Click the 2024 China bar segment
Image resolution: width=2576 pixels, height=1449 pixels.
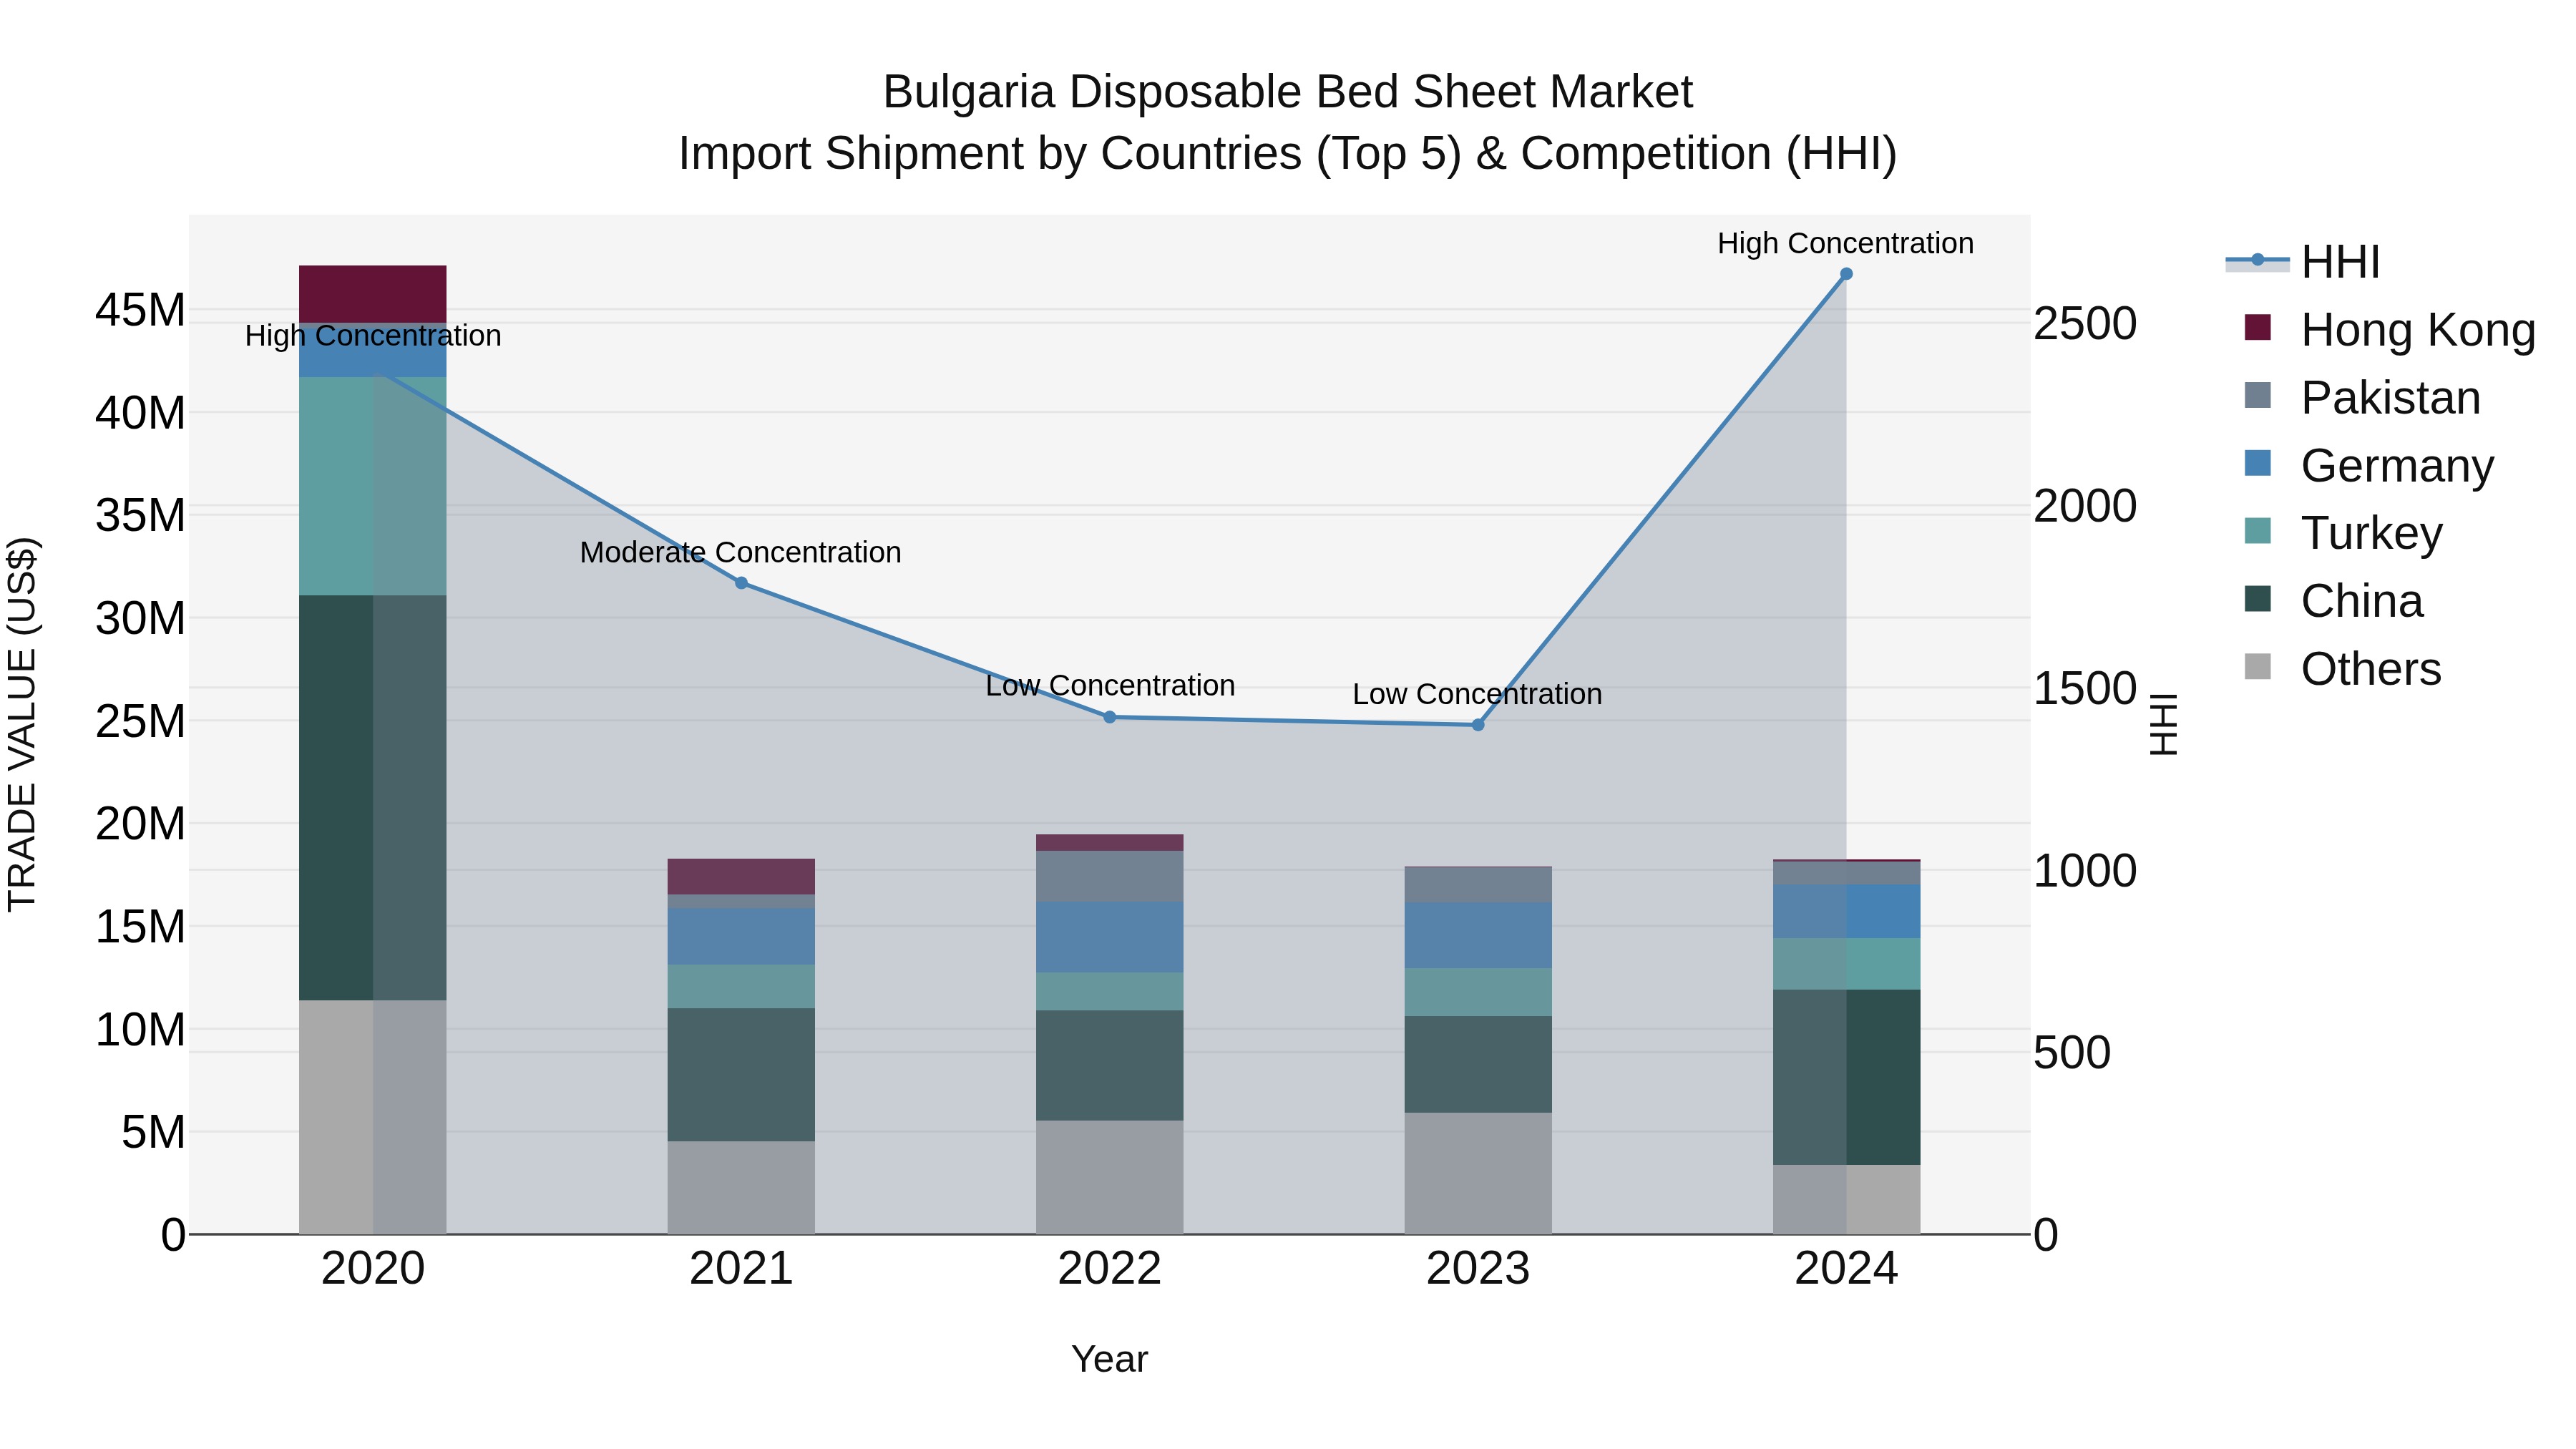click(1846, 1078)
